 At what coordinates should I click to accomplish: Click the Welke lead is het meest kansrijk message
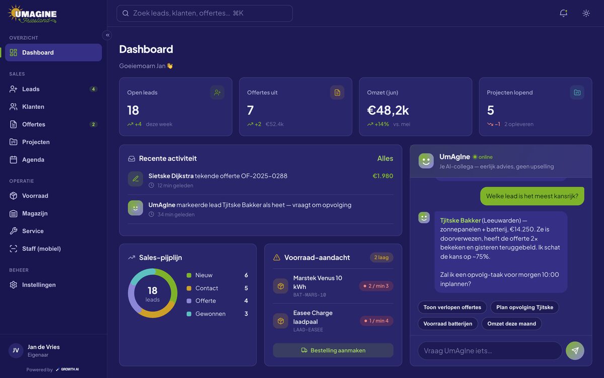pos(532,196)
